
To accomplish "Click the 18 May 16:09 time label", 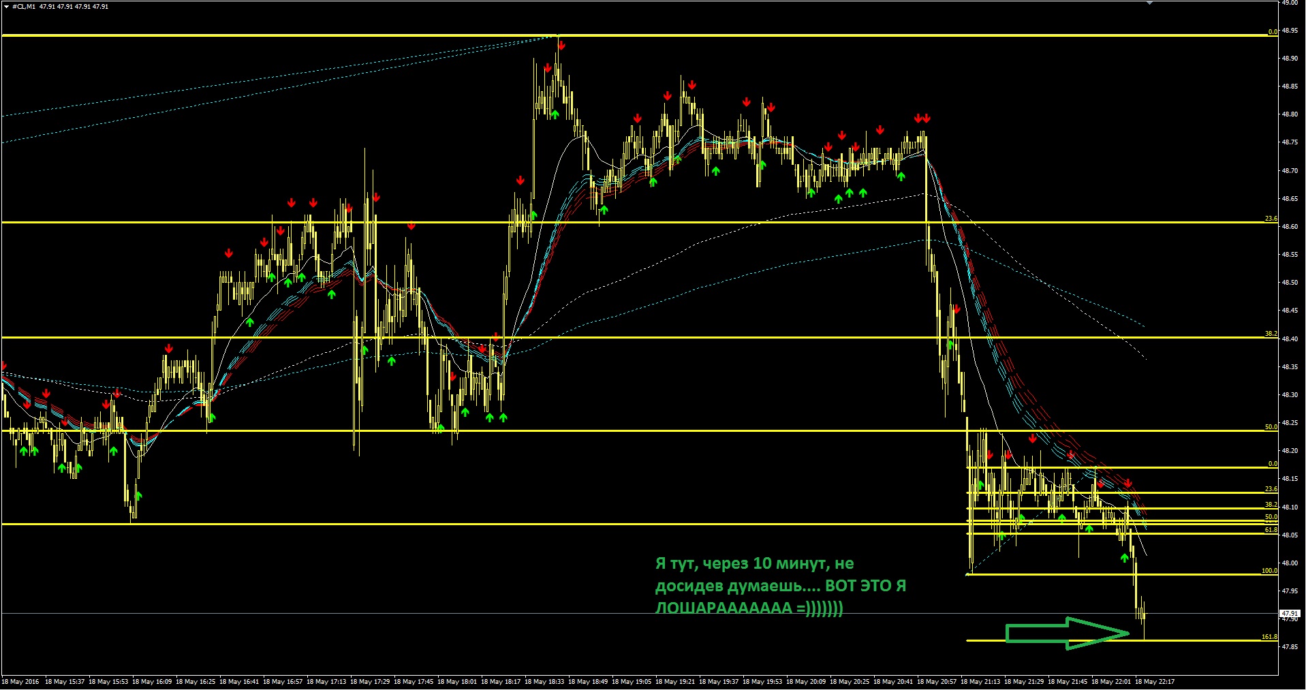I will coord(152,682).
